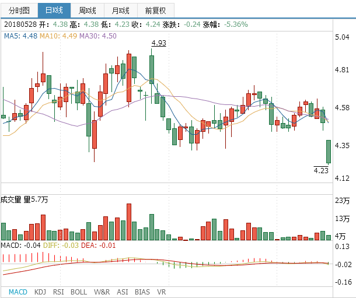Click the 4.81 price axis label
This screenshot has height=298, width=356.
(x=342, y=69)
